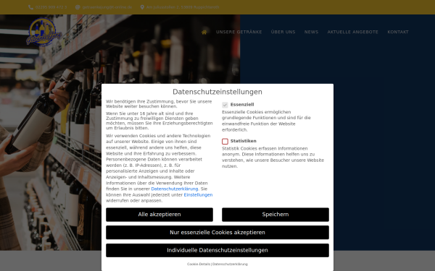Click the phone icon in top bar
Viewport: 435px width, 271px height.
point(30,7)
